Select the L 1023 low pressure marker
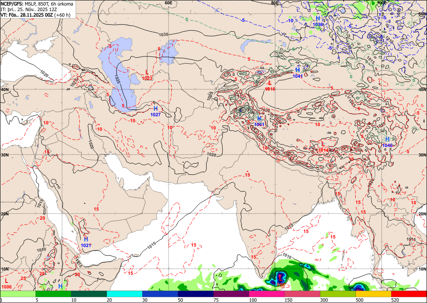This screenshot has width=427, height=303. click(x=147, y=75)
